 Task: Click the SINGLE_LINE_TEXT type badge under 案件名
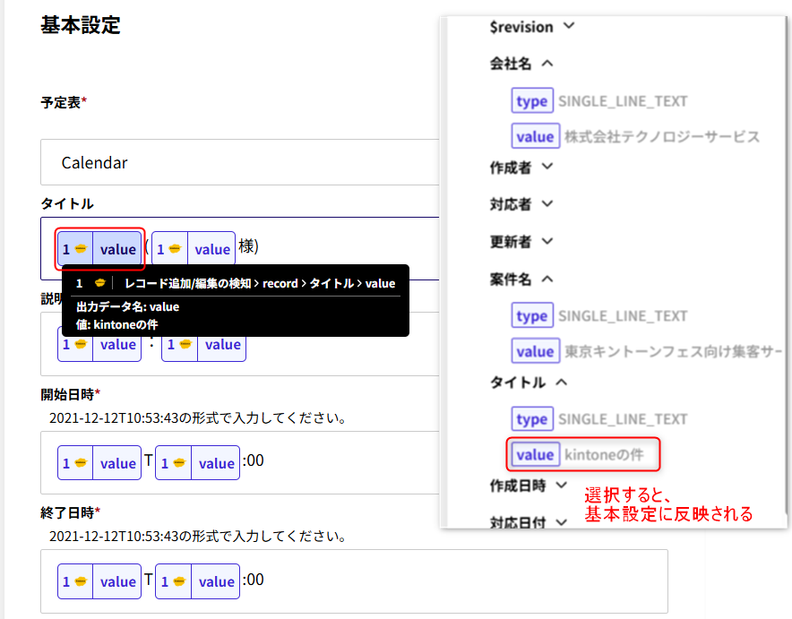click(531, 315)
